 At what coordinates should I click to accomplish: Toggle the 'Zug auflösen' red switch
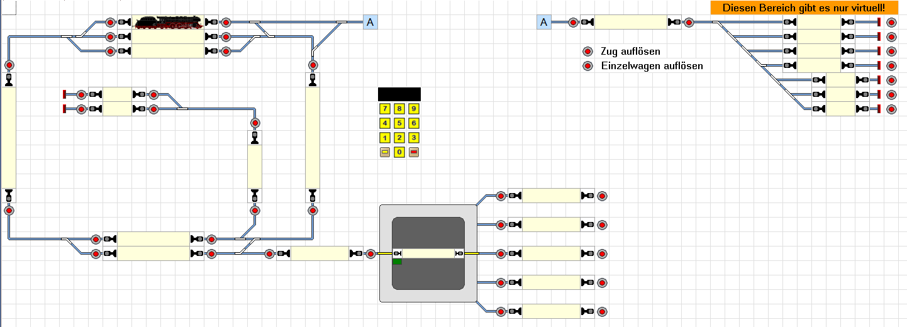click(588, 52)
